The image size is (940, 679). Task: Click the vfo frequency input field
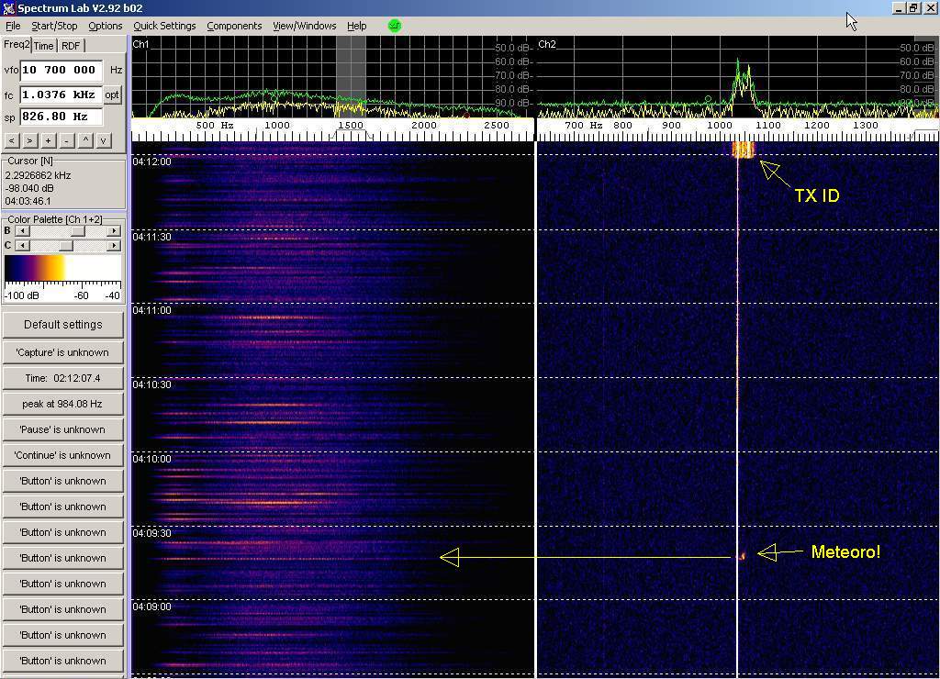61,71
